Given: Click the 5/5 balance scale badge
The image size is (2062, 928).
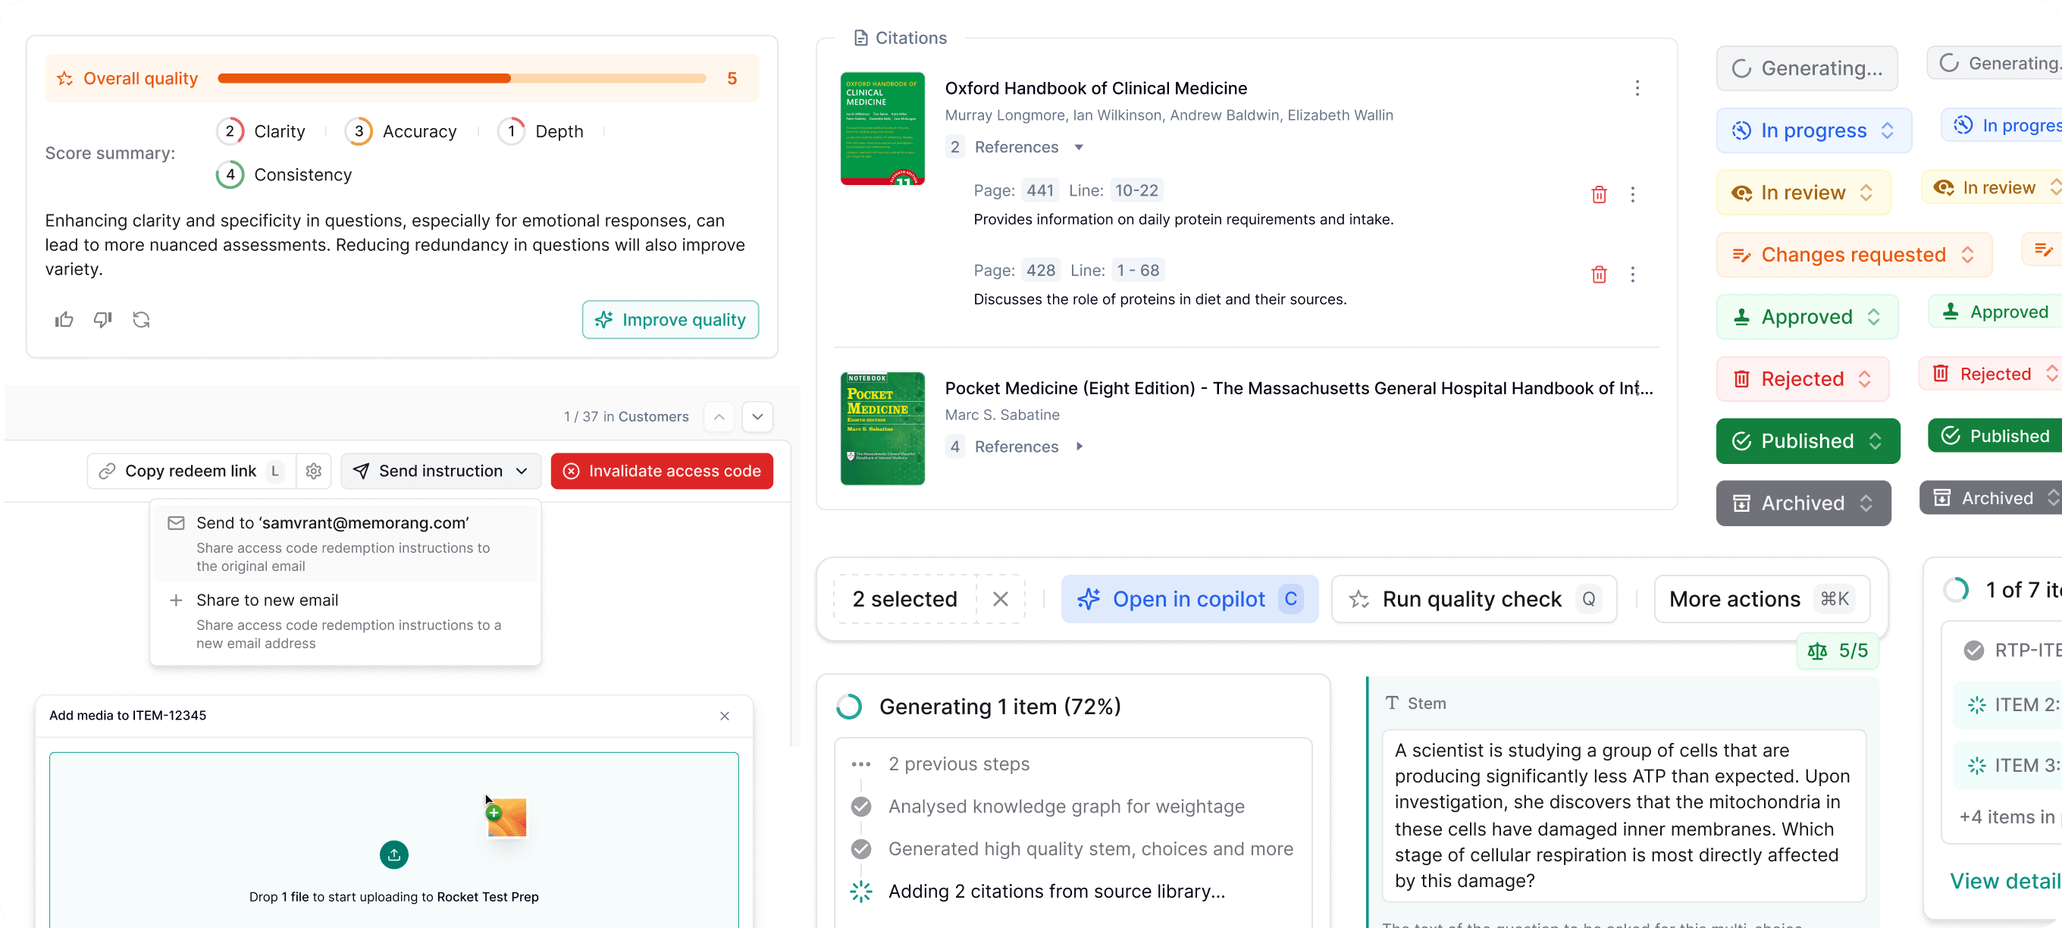Looking at the screenshot, I should pos(1837,651).
